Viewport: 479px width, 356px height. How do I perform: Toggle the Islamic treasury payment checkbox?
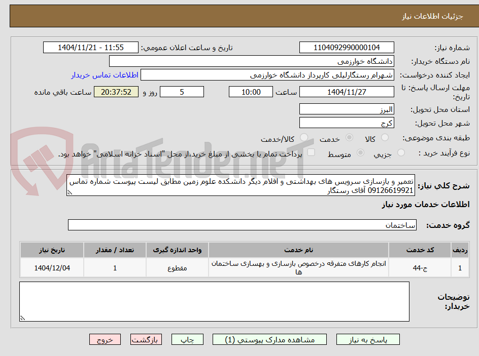tap(311, 152)
